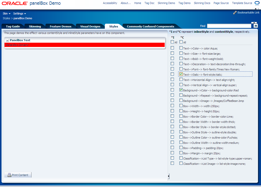This screenshot has width=261, height=187.
Task: Click the Accessibility link
Action: coord(110,3)
